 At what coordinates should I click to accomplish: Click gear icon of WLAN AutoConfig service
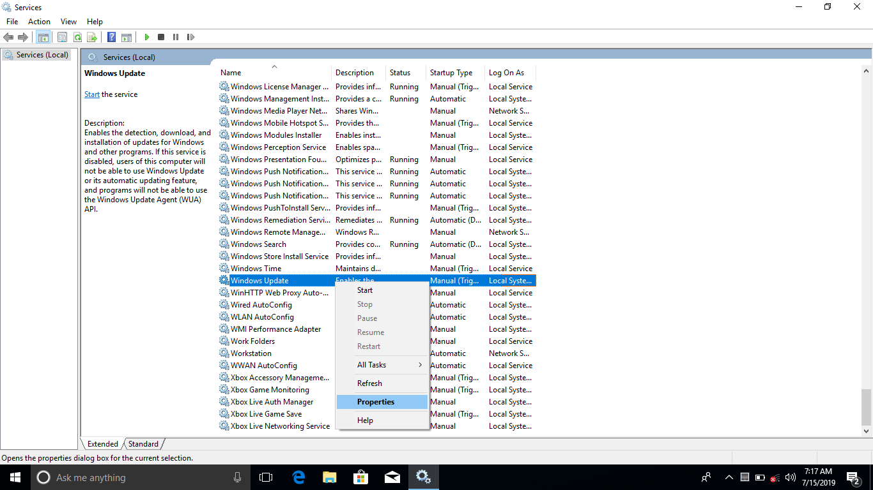(224, 317)
